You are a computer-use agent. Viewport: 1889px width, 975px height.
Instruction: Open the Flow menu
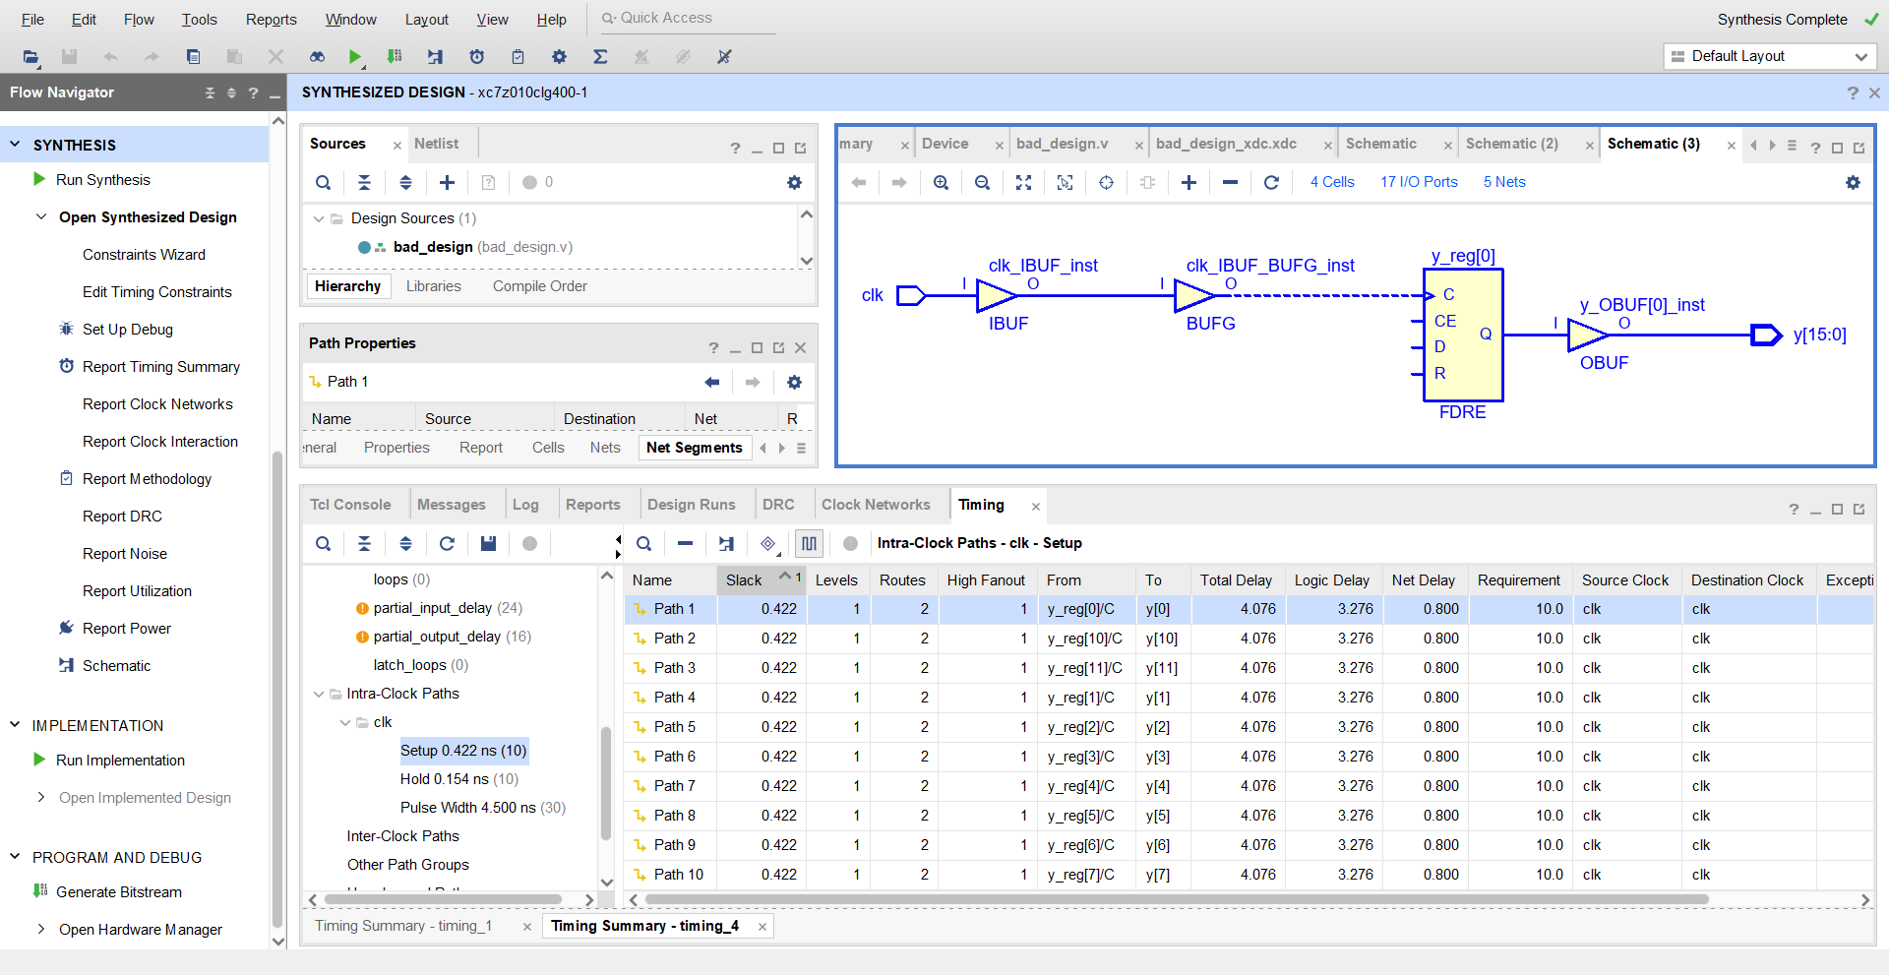(x=139, y=20)
